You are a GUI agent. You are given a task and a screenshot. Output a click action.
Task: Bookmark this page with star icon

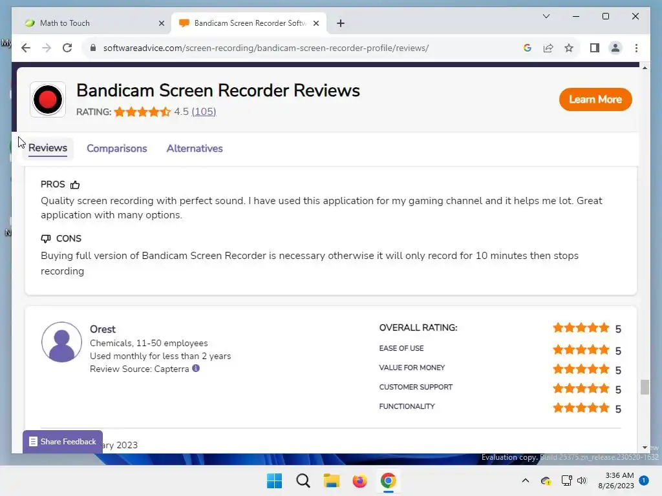click(x=569, y=48)
